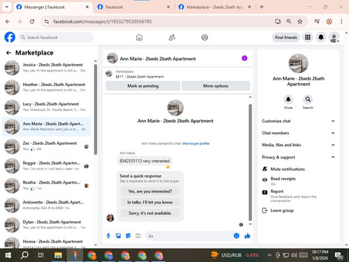Switch to Marketplace - 2beds 2bath tab
The height and width of the screenshot is (262, 349).
214,7
